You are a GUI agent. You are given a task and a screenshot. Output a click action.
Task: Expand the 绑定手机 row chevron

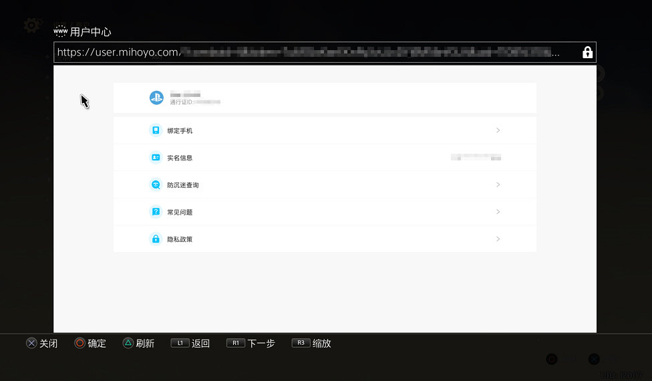click(x=498, y=130)
